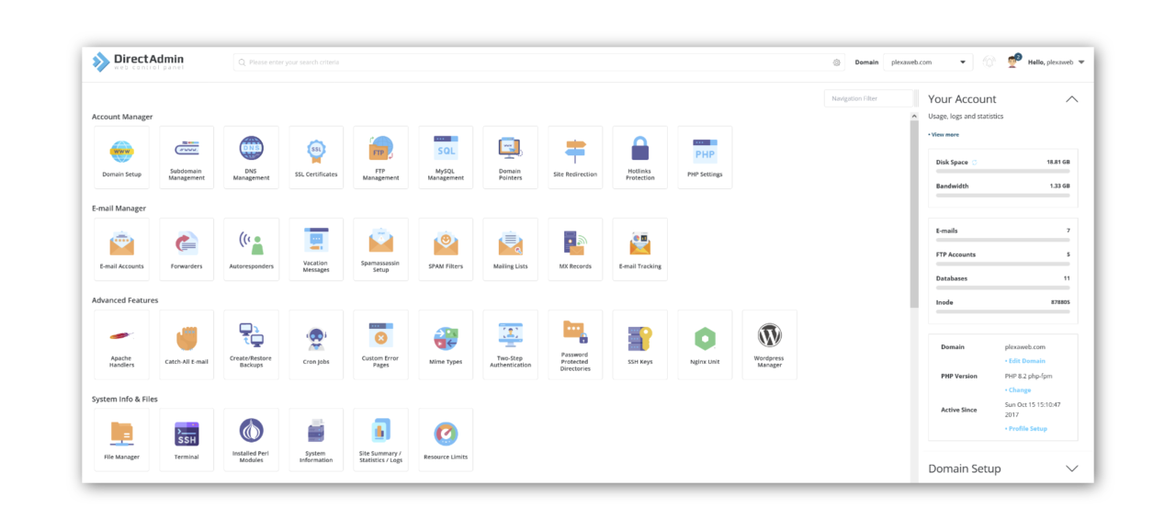Launch MySQL Management
This screenshot has width=1176, height=530.
point(446,157)
